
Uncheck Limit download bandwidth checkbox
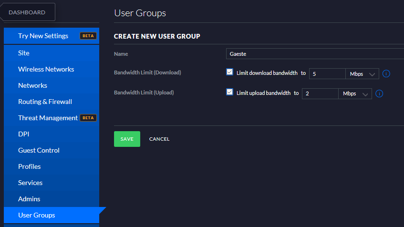(229, 72)
